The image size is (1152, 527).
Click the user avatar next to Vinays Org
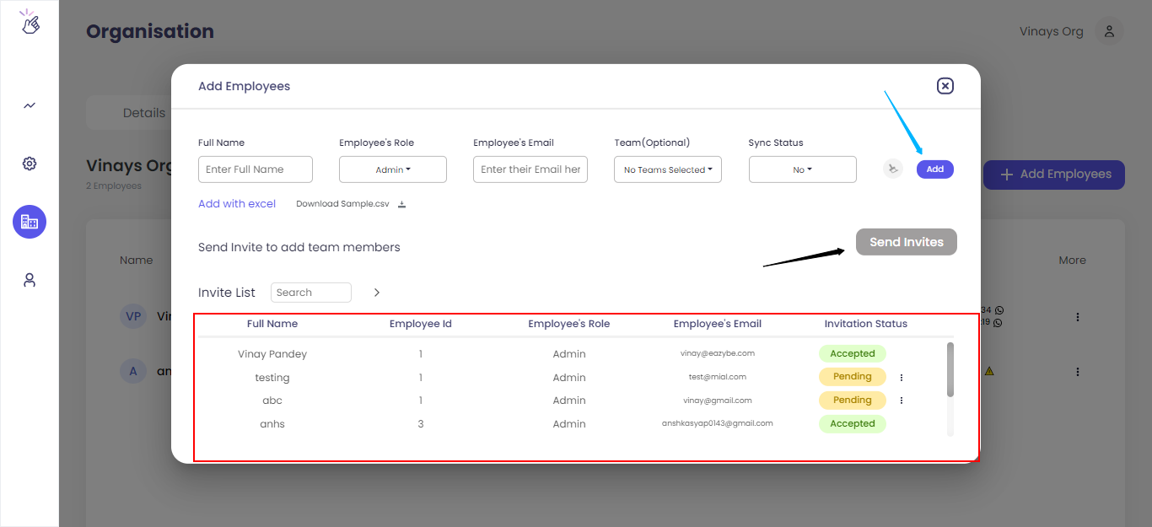pos(1109,32)
